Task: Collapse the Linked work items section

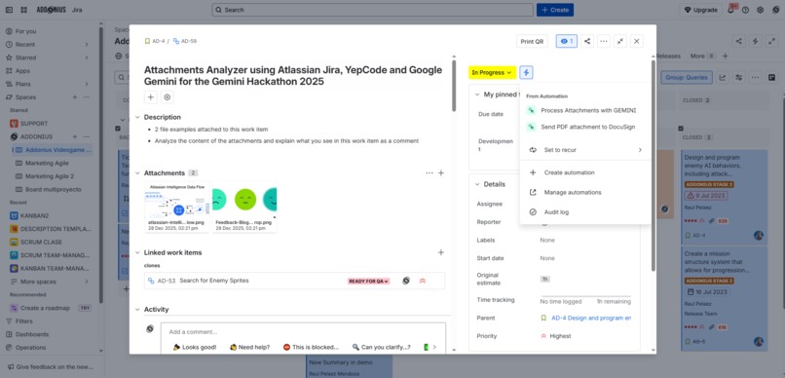Action: 137,253
